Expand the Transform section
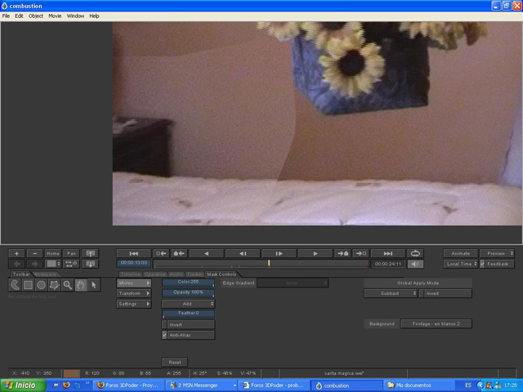Image resolution: width=523 pixels, height=392 pixels. click(134, 293)
